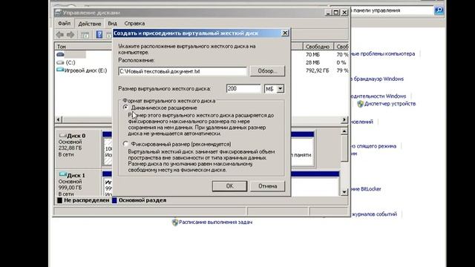475x267 pixels.
Task: Click the 999,00 ГБ disk size text
Action: pos(70,188)
